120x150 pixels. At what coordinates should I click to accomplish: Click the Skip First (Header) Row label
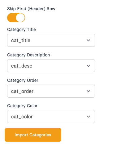point(31,9)
